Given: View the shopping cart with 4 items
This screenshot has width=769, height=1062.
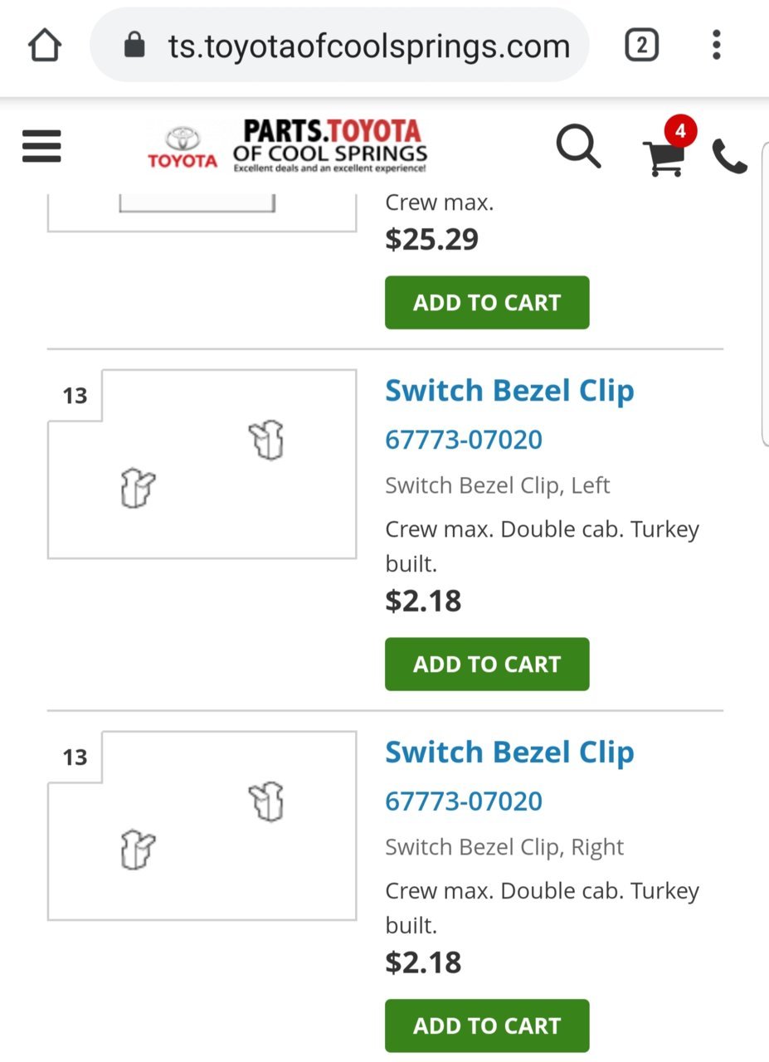Looking at the screenshot, I should coord(669,148).
